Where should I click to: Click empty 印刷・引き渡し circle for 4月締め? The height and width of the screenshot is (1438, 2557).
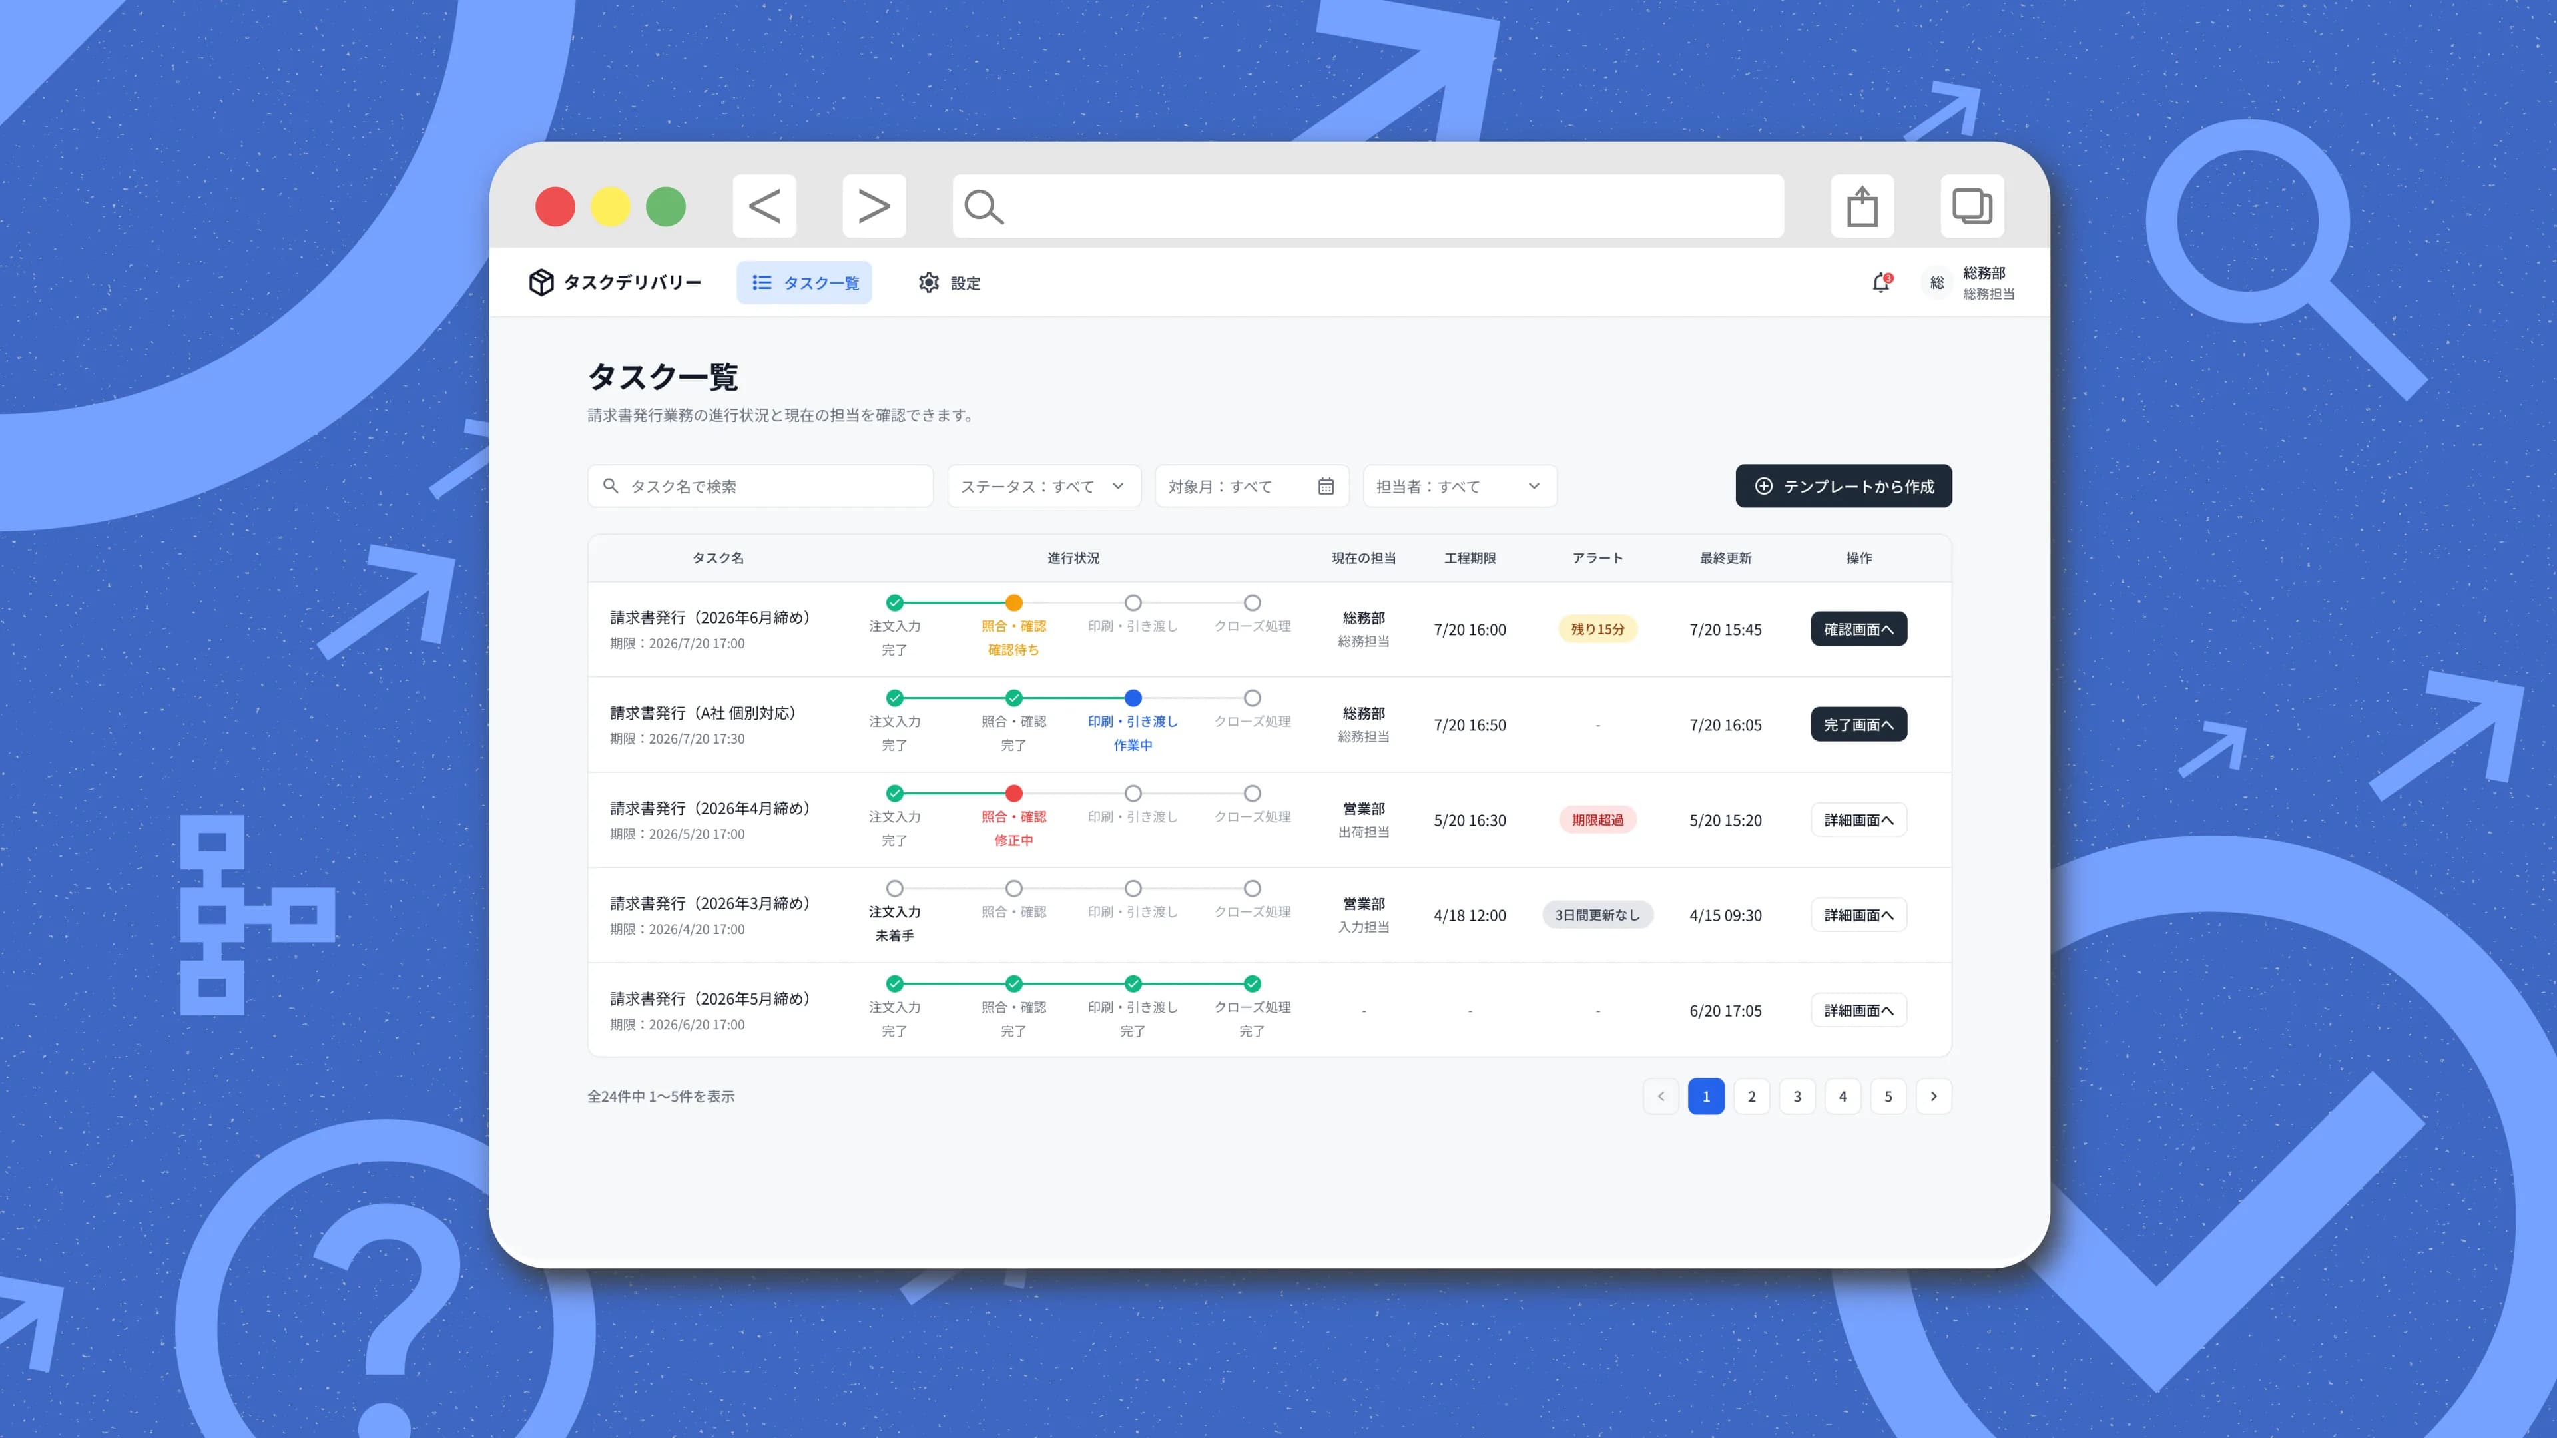coord(1133,793)
